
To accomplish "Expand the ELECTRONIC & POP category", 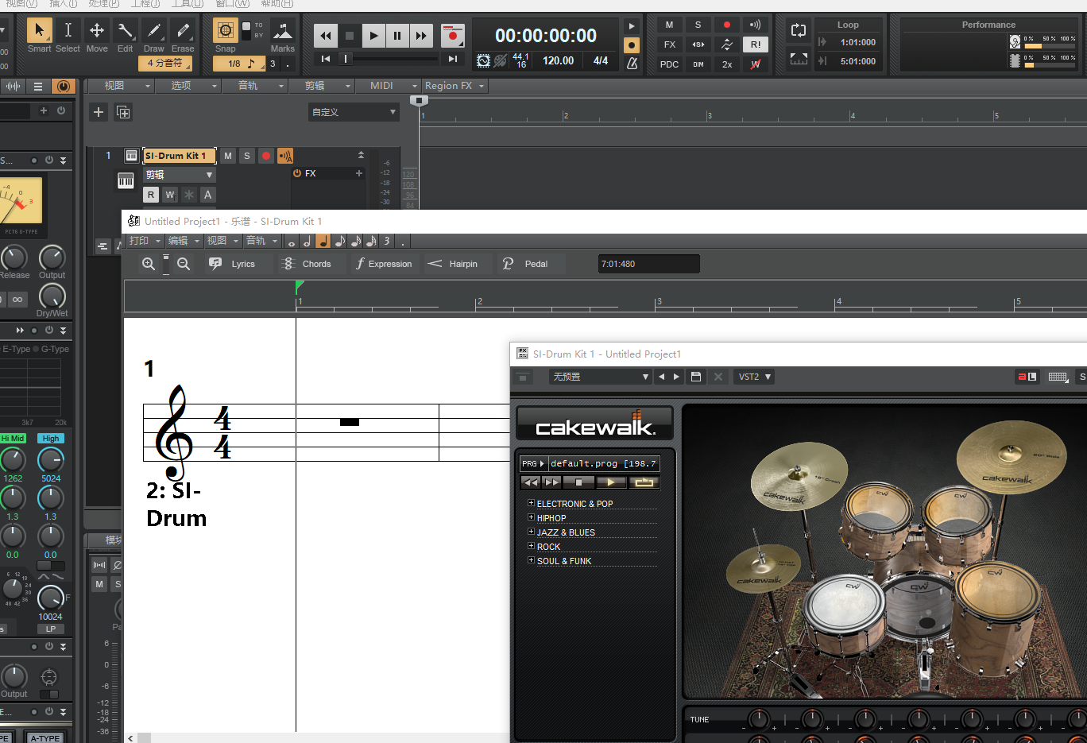I will pos(531,503).
